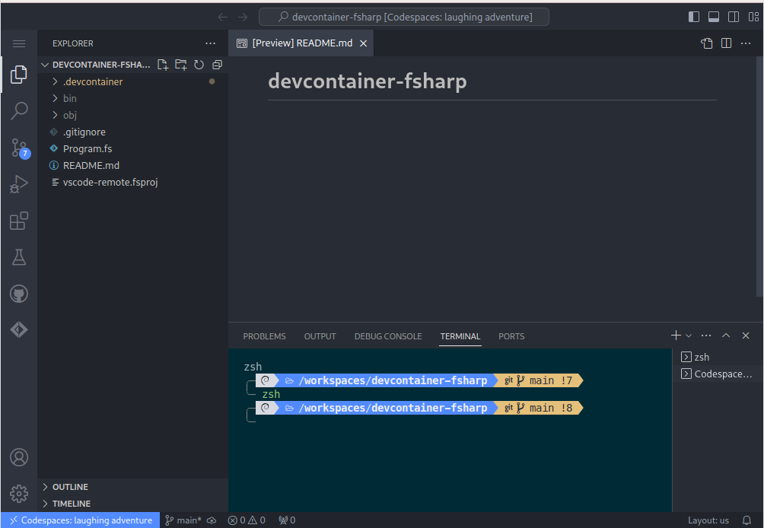This screenshot has height=528, width=764.
Task: Switch to the OUTPUT tab
Action: (x=320, y=336)
